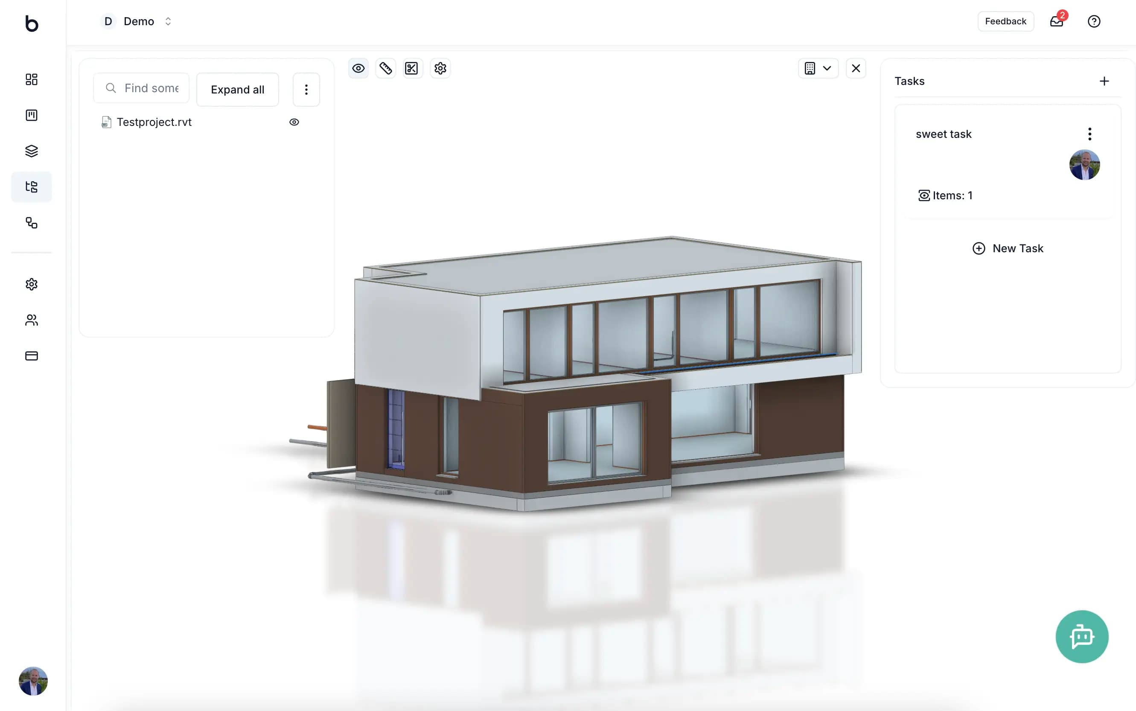
Task: Expand the view layout dropdown chevron
Action: pyautogui.click(x=827, y=69)
